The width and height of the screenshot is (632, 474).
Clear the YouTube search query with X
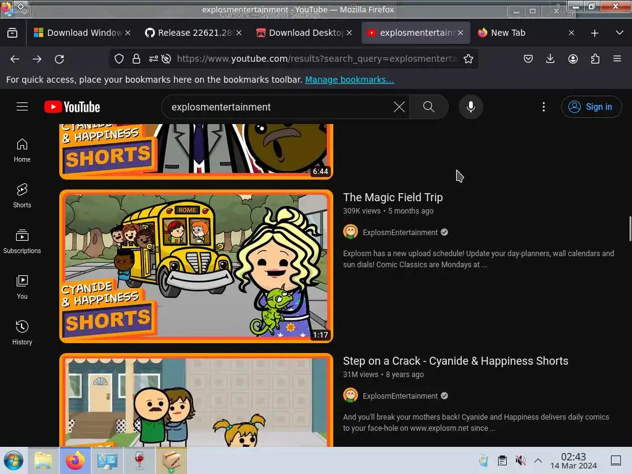pyautogui.click(x=399, y=107)
